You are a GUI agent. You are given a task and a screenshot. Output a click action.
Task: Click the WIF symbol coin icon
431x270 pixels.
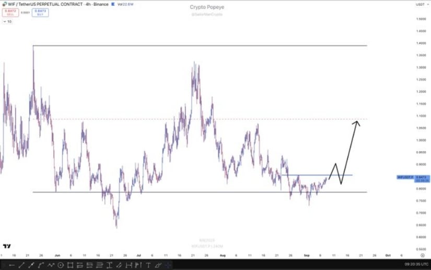[x=4, y=4]
